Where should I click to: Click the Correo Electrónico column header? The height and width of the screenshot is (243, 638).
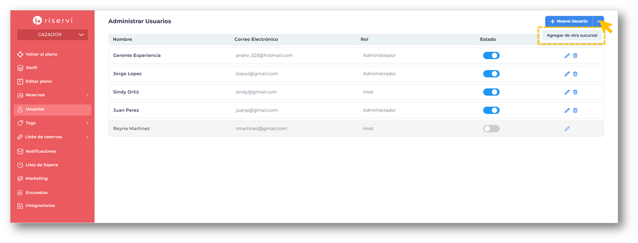coord(256,39)
